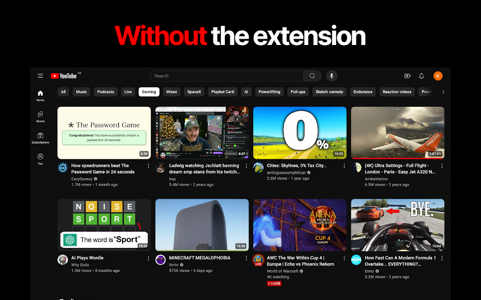Open title 'How speedrunners beat The Password Game'
Image resolution: width=481 pixels, height=300 pixels.
(103, 169)
